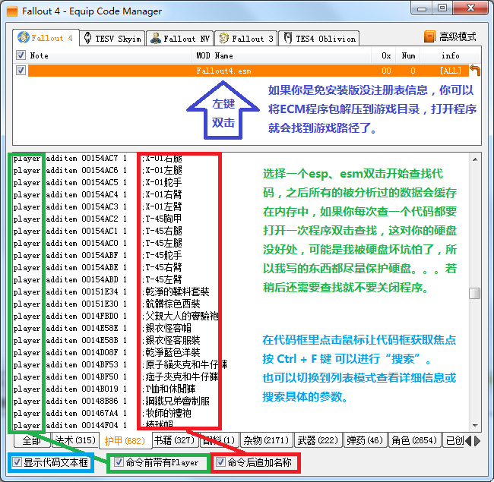Open the 书籍 (327) category tab
This screenshot has width=494, height=482.
coord(174,440)
